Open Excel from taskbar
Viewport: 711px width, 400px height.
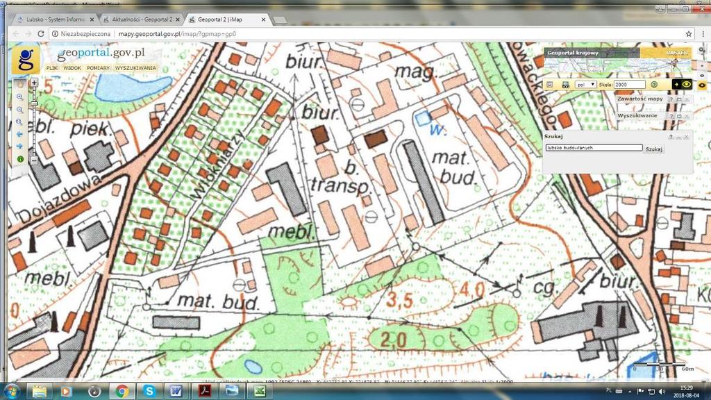pos(260,390)
